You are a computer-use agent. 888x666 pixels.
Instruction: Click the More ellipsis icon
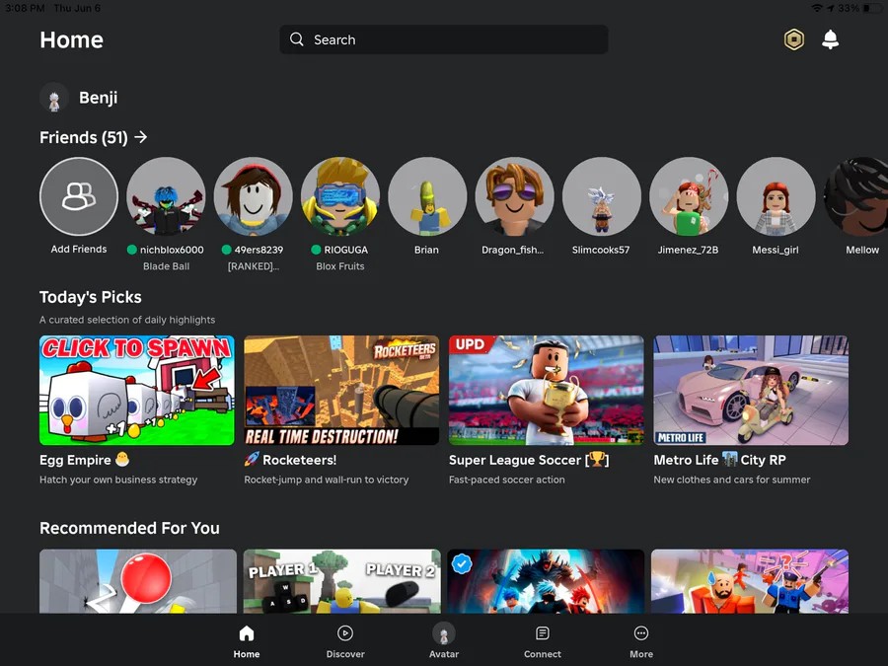(641, 633)
